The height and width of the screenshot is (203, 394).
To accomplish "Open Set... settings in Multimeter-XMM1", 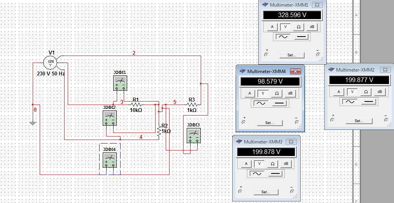I will pos(292,55).
